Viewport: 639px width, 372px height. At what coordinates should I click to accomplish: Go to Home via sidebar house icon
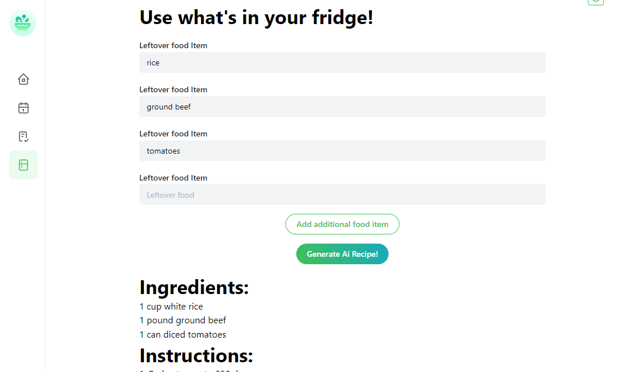coord(23,79)
